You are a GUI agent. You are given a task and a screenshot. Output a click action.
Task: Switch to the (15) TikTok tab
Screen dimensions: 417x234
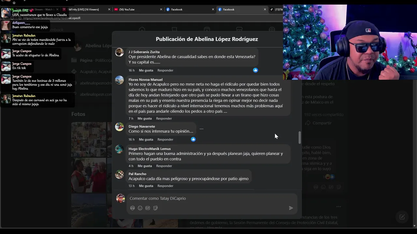(276, 9)
